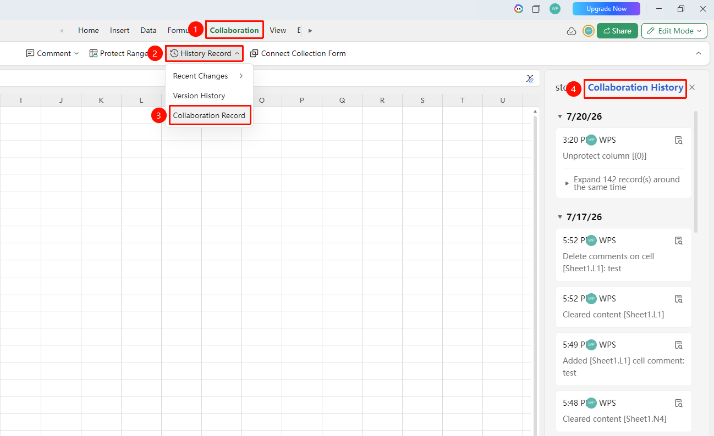Click the Upgrade Now button

pyautogui.click(x=606, y=9)
